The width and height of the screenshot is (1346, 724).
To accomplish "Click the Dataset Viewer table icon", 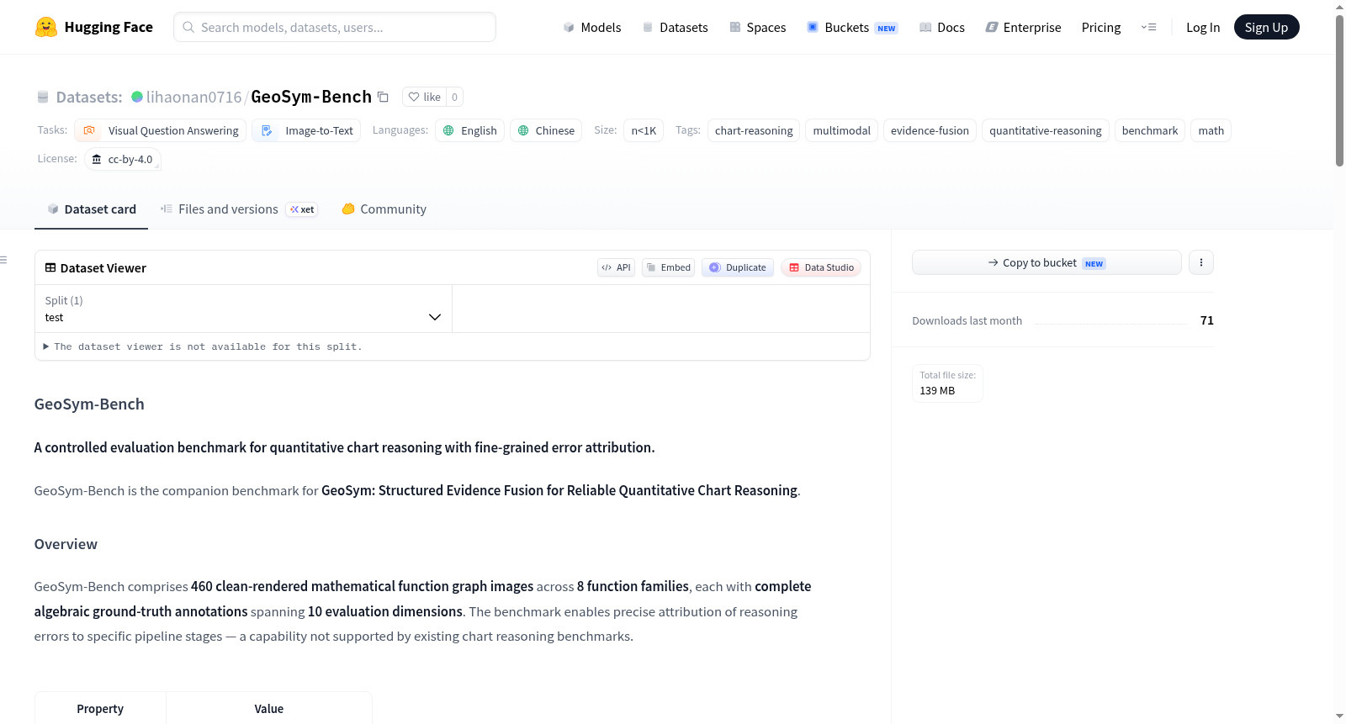I will pyautogui.click(x=50, y=267).
